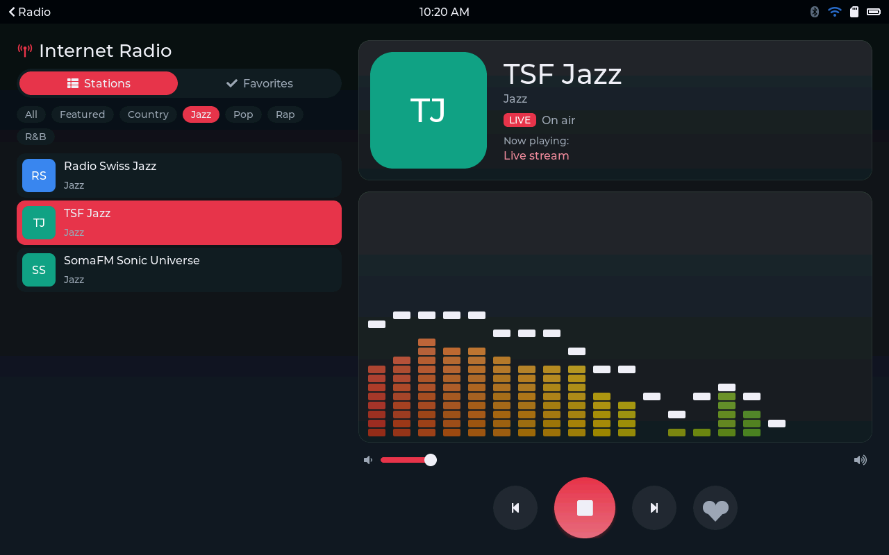This screenshot has height=555, width=889.
Task: Select the Jazz genre filter
Action: [201, 114]
